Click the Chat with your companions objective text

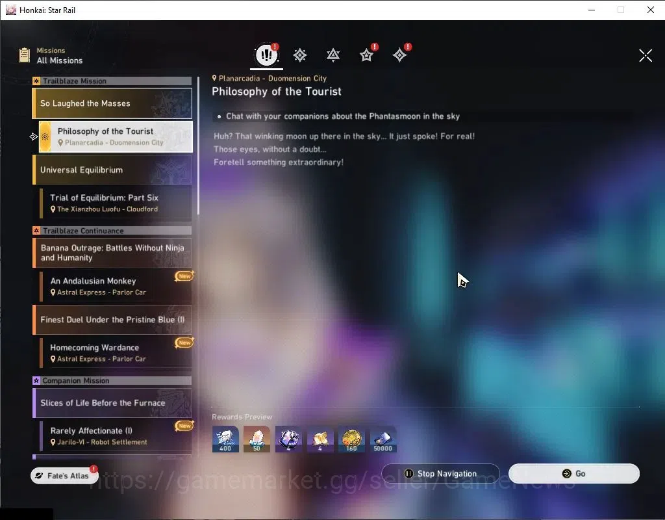pyautogui.click(x=343, y=116)
